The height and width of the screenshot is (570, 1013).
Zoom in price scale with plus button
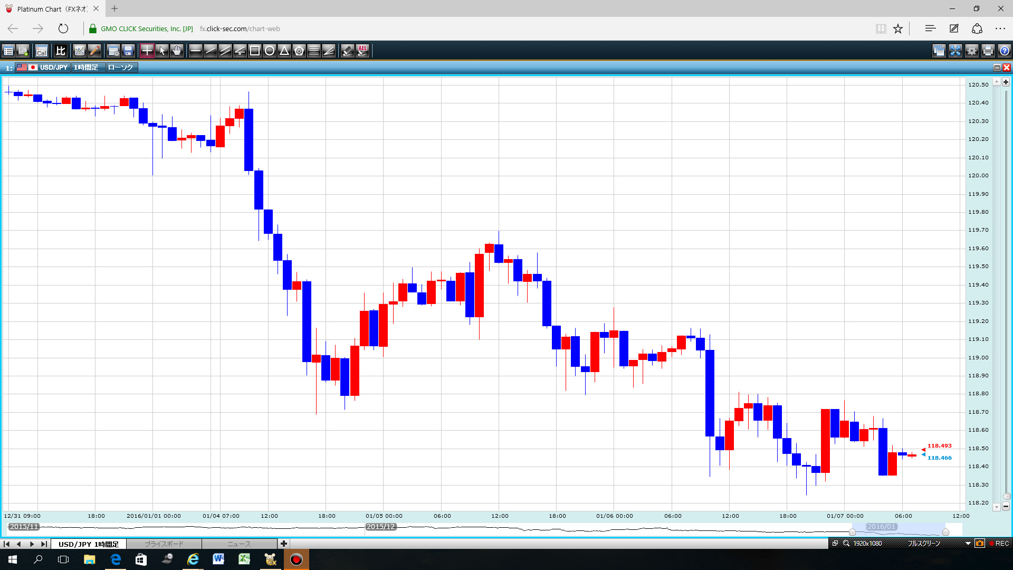point(1006,82)
